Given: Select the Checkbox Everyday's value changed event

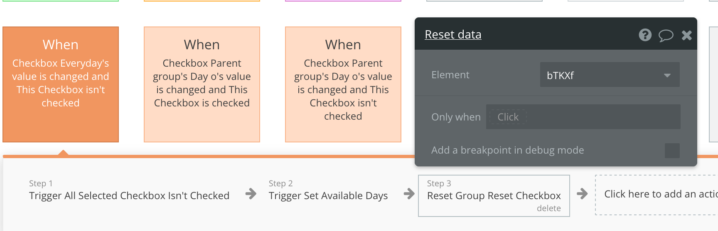Looking at the screenshot, I should [x=61, y=84].
